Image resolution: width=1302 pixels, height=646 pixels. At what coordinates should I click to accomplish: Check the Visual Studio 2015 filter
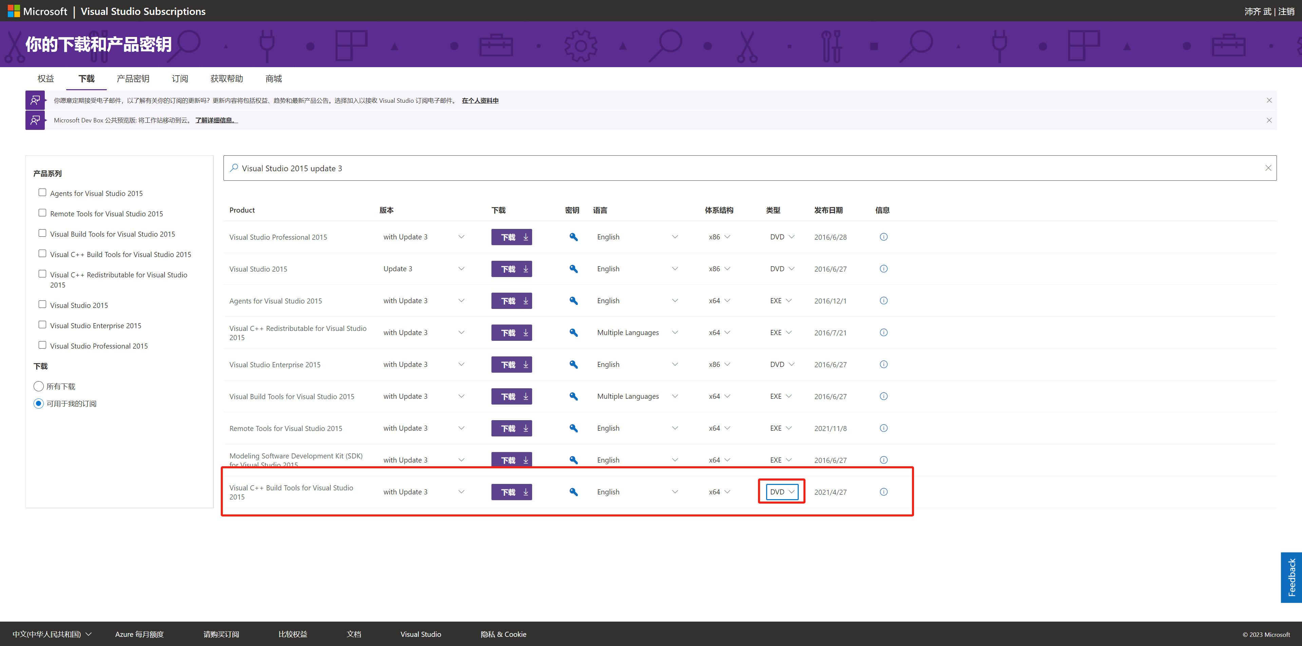42,304
